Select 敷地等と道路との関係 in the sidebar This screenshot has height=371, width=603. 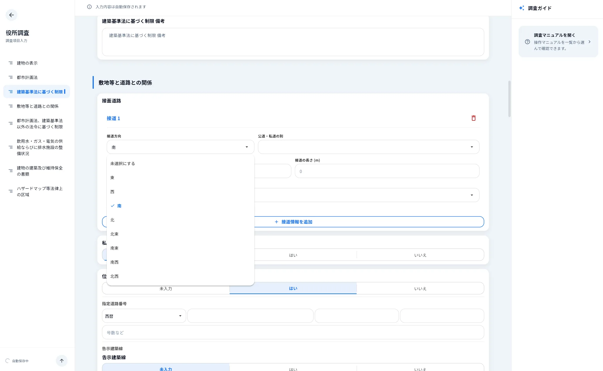[x=38, y=106]
